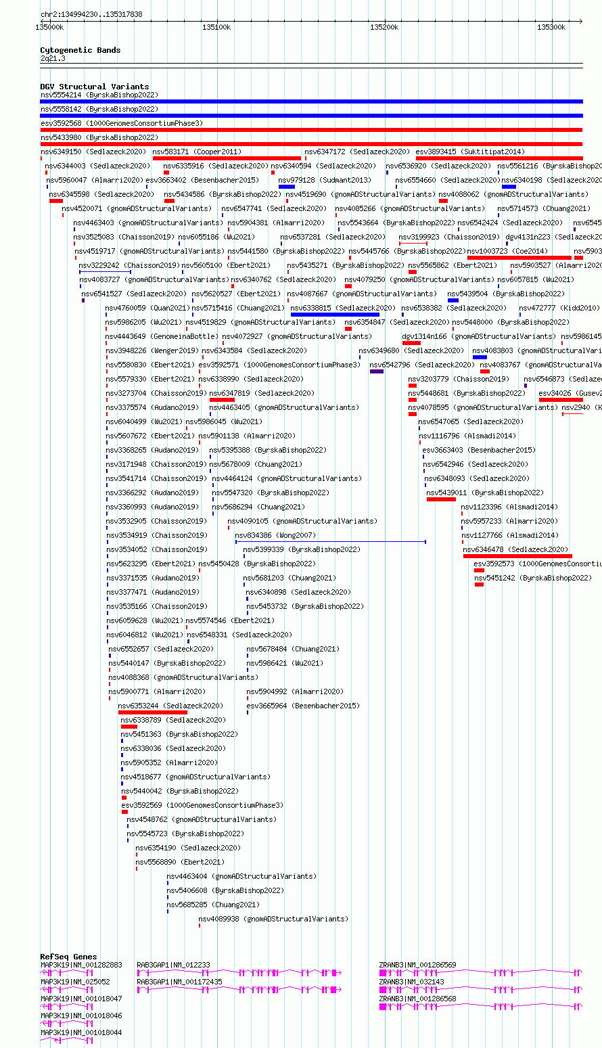602x1048 pixels.
Task: Click the MAP3K19|NM_001282883 gene label
Action: [x=81, y=965]
